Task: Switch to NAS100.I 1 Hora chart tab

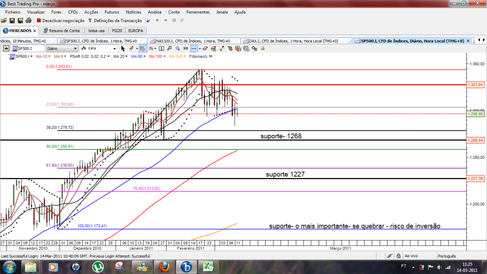Action: 193,41
